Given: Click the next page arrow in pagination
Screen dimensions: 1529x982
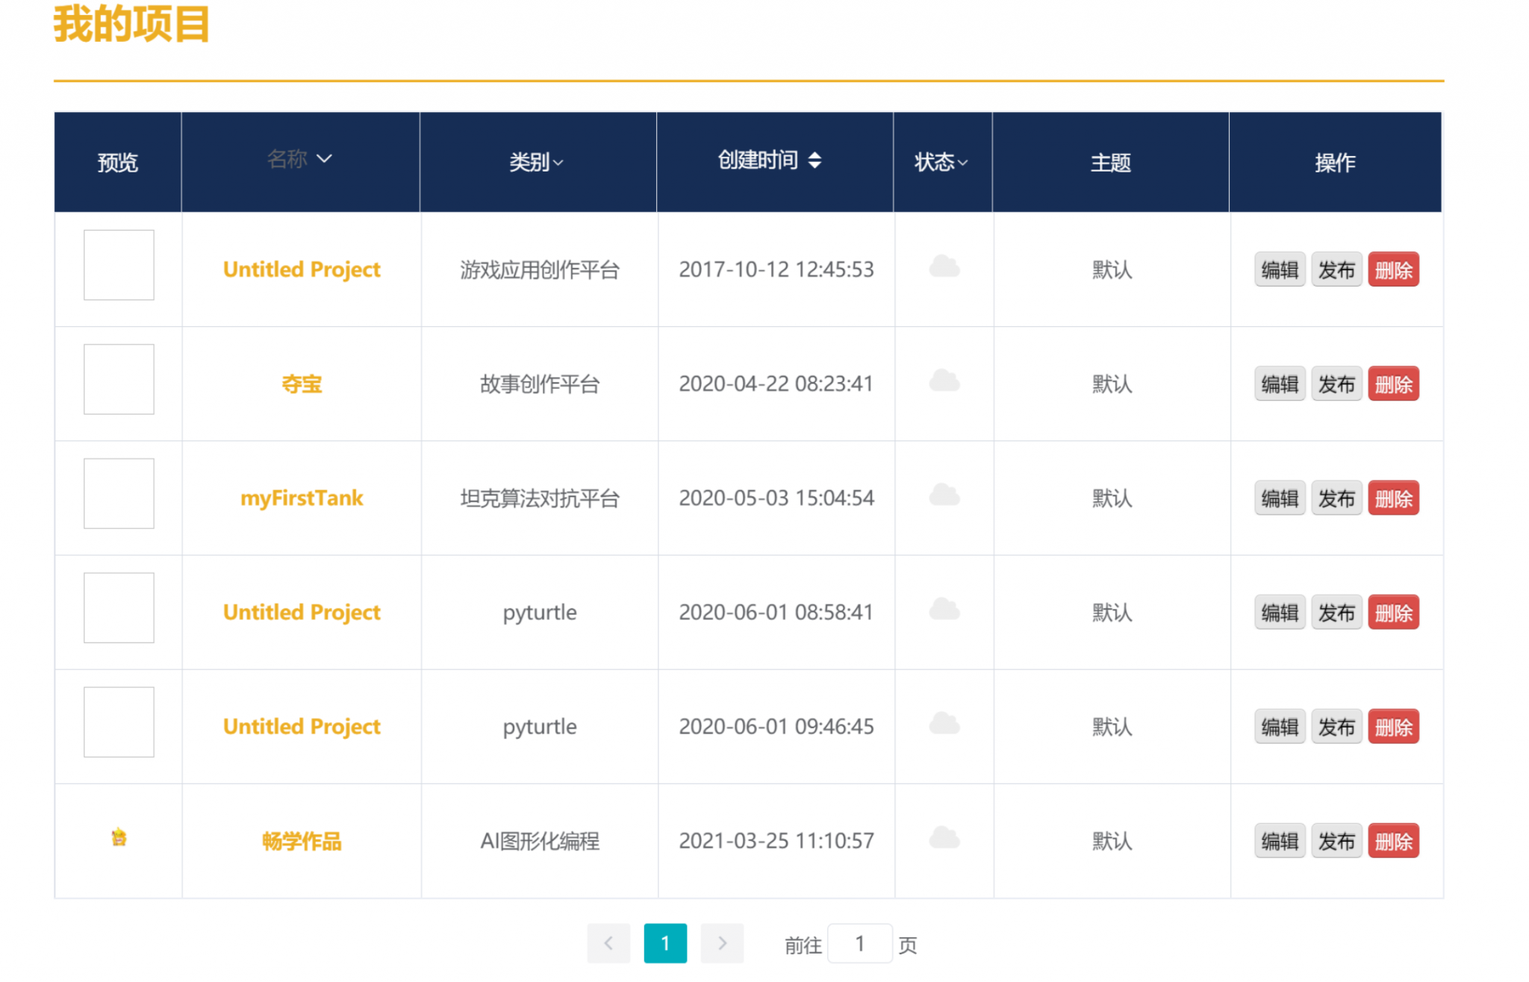Looking at the screenshot, I should tap(721, 942).
